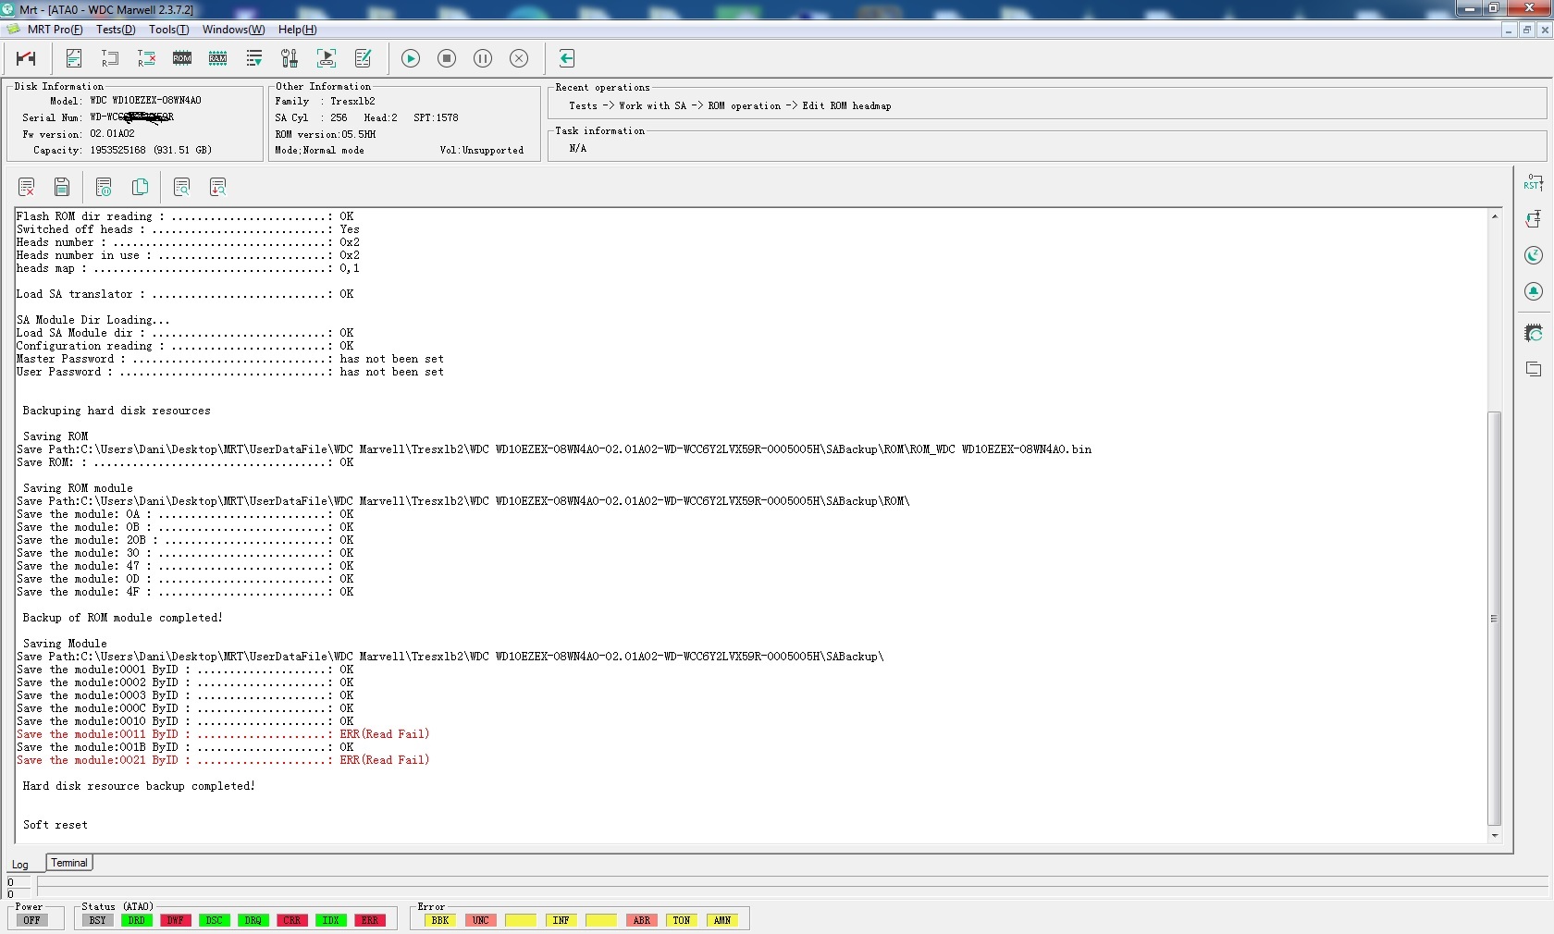The image size is (1554, 934).
Task: Click the green back arrow exit icon
Action: click(x=567, y=58)
